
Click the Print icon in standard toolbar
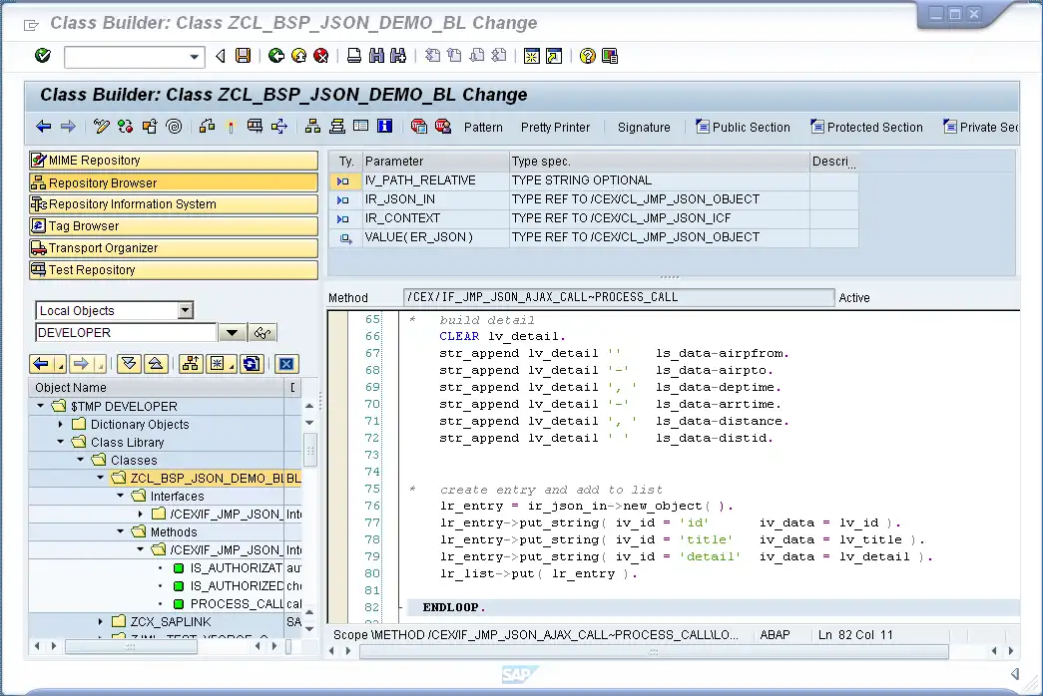pyautogui.click(x=353, y=56)
